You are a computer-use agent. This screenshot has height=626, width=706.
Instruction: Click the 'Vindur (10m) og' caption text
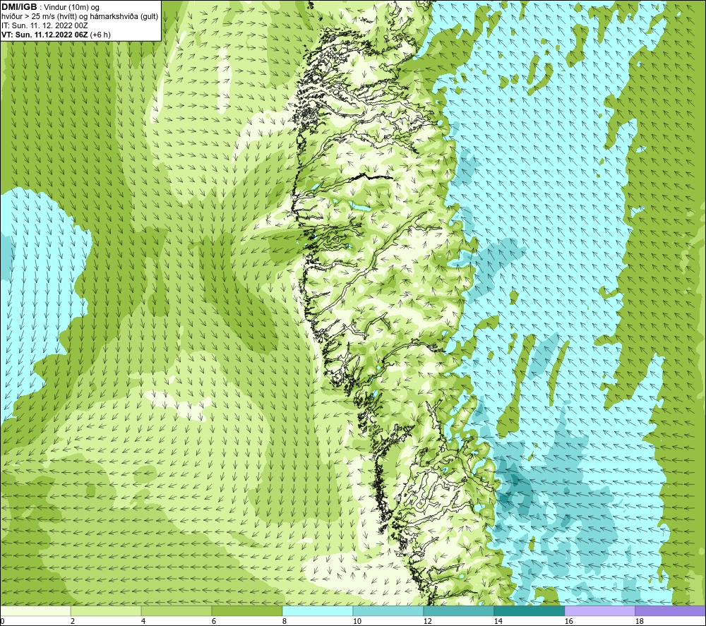71,8
